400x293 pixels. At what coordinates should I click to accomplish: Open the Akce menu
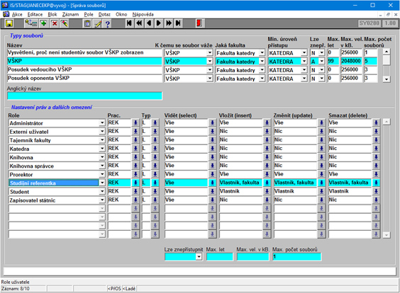coord(17,15)
